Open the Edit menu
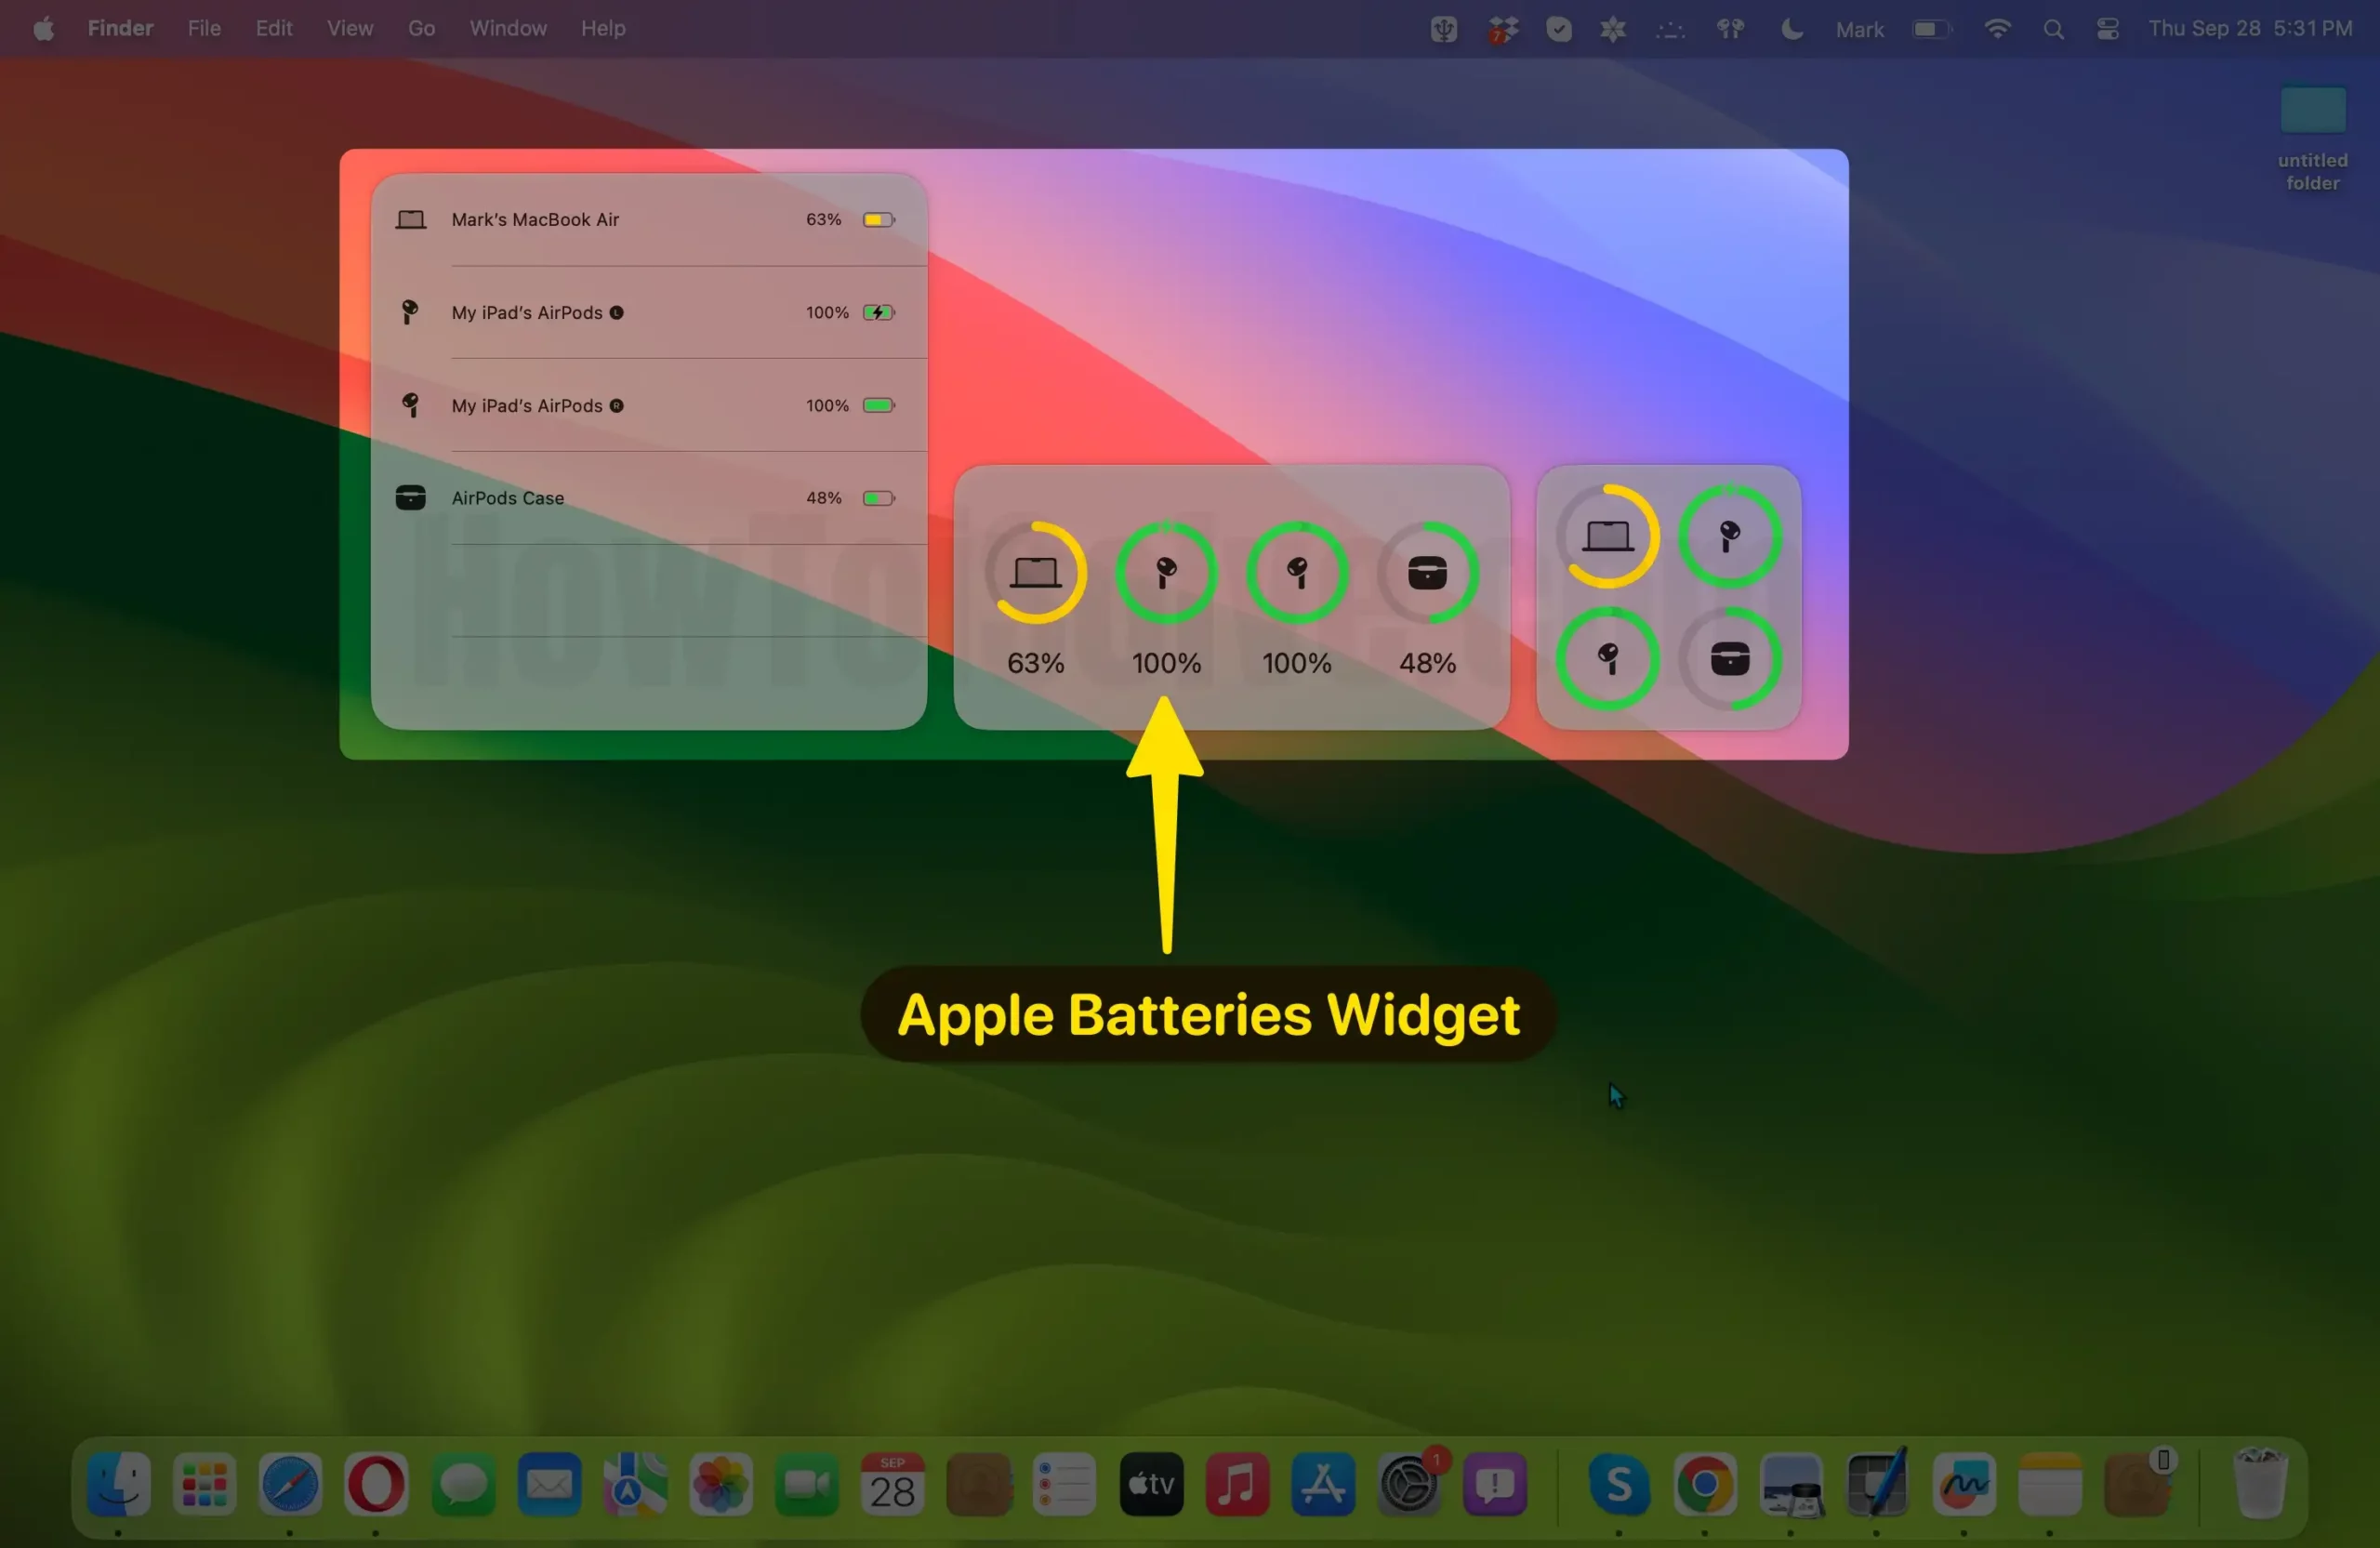Image resolution: width=2380 pixels, height=1548 pixels. (273, 29)
